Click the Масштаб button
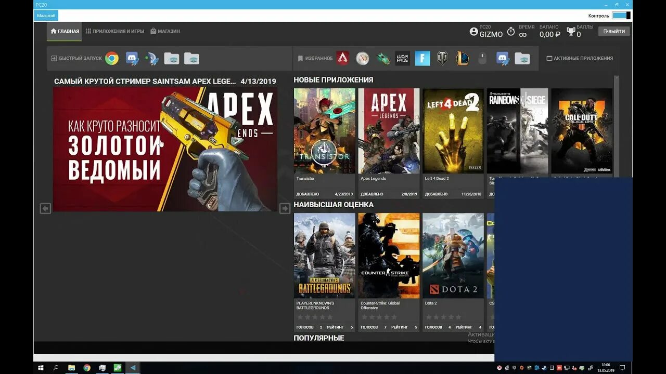The height and width of the screenshot is (374, 666). [46, 16]
